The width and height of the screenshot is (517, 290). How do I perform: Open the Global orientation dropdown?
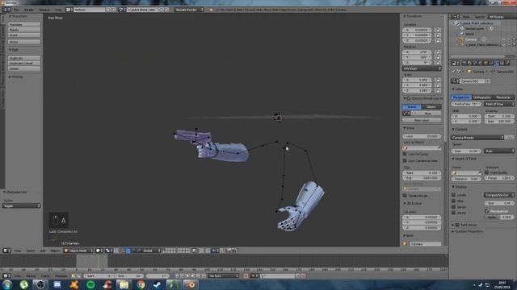coord(151,251)
